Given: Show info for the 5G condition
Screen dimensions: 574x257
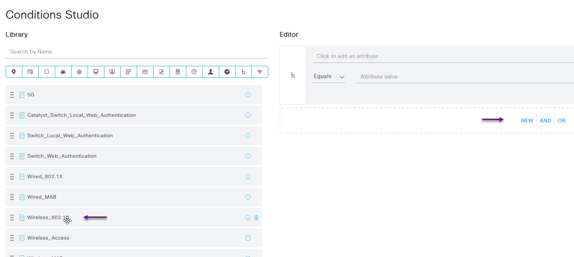Looking at the screenshot, I should point(248,95).
